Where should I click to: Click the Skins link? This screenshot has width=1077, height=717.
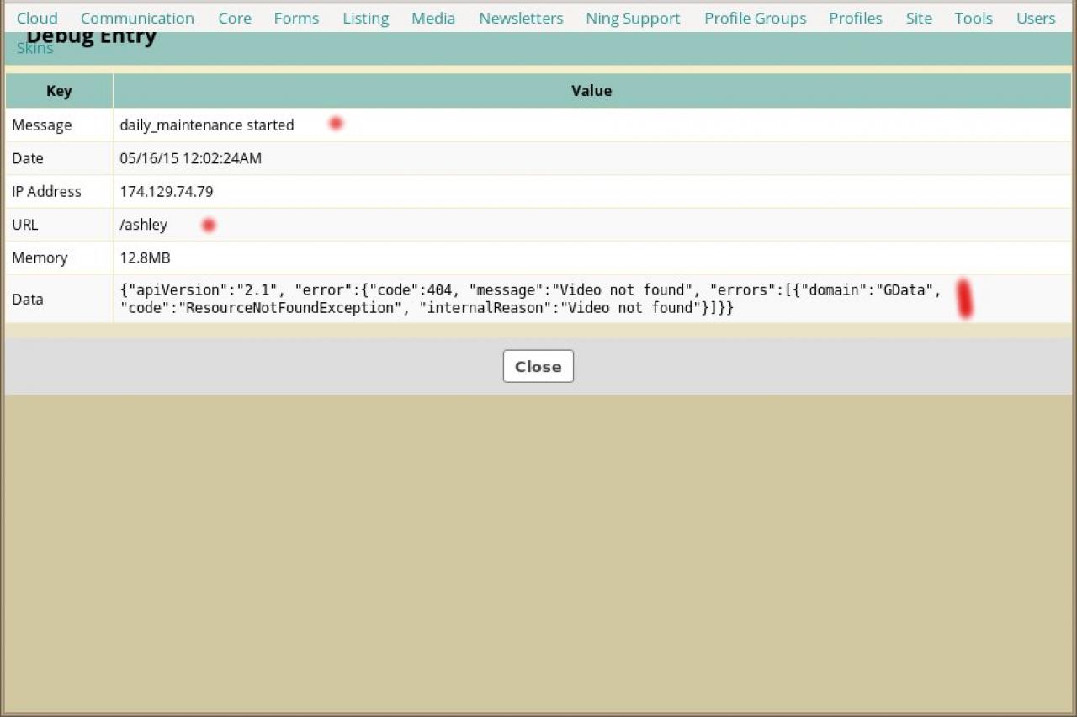(x=35, y=49)
